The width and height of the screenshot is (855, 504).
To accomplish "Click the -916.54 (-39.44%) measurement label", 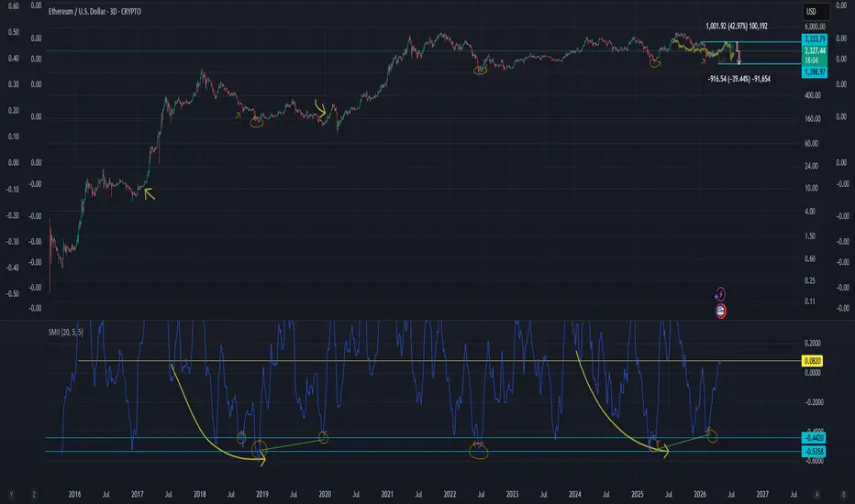I will (738, 79).
